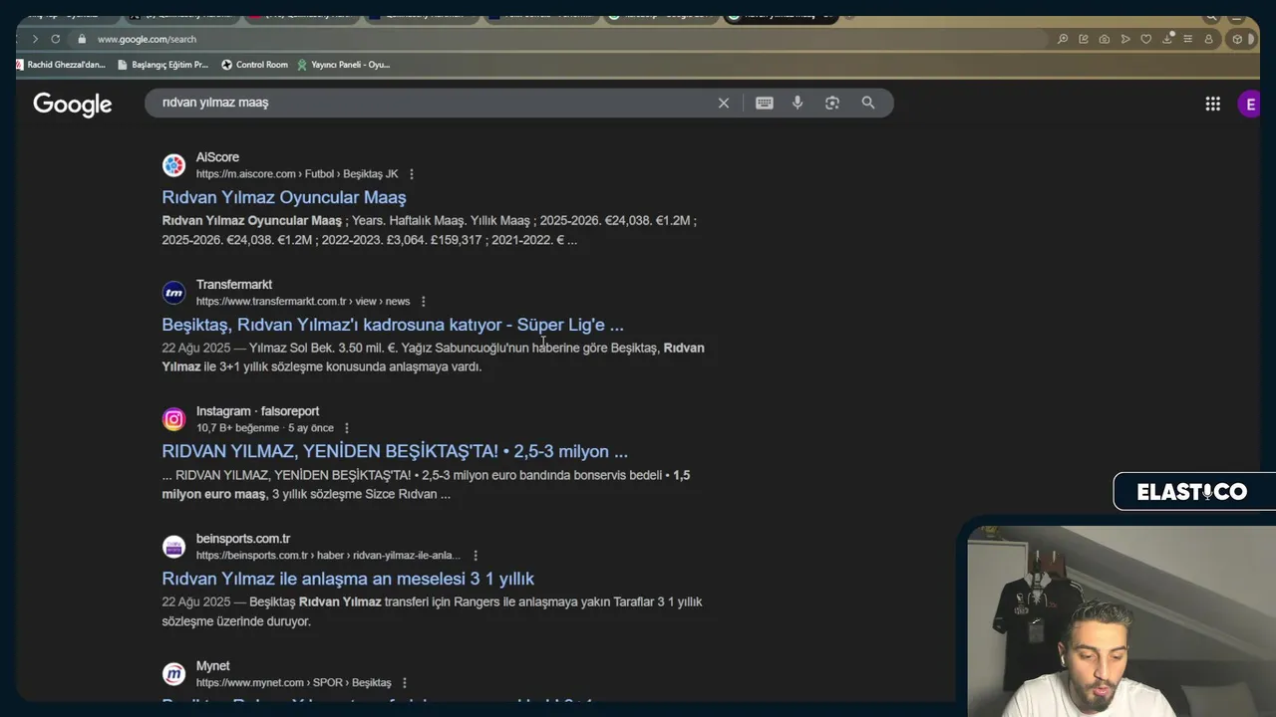Open 'Rıdvan Yılmaz ile anlaşma an meselesi' link
The width and height of the screenshot is (1276, 717).
(348, 579)
